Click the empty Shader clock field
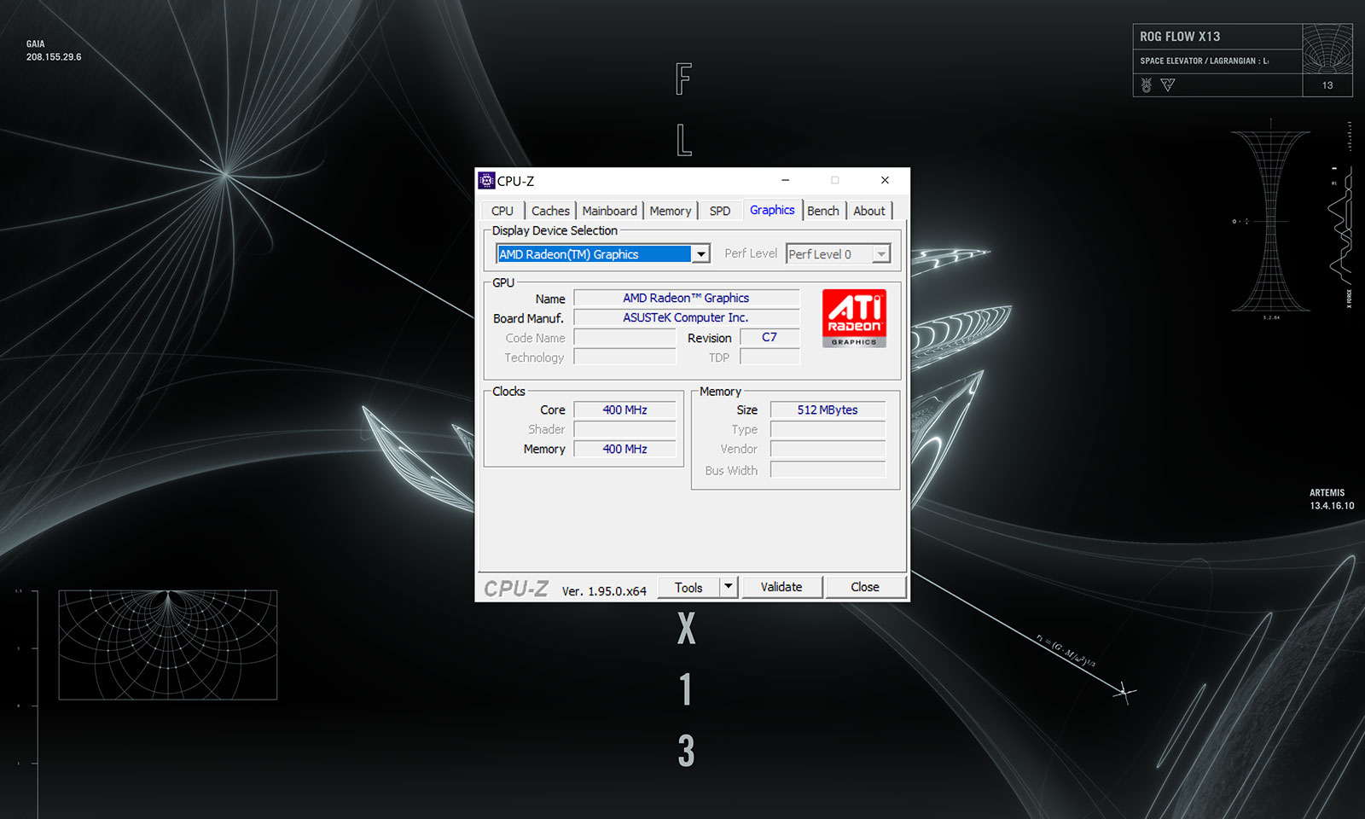 click(x=625, y=429)
